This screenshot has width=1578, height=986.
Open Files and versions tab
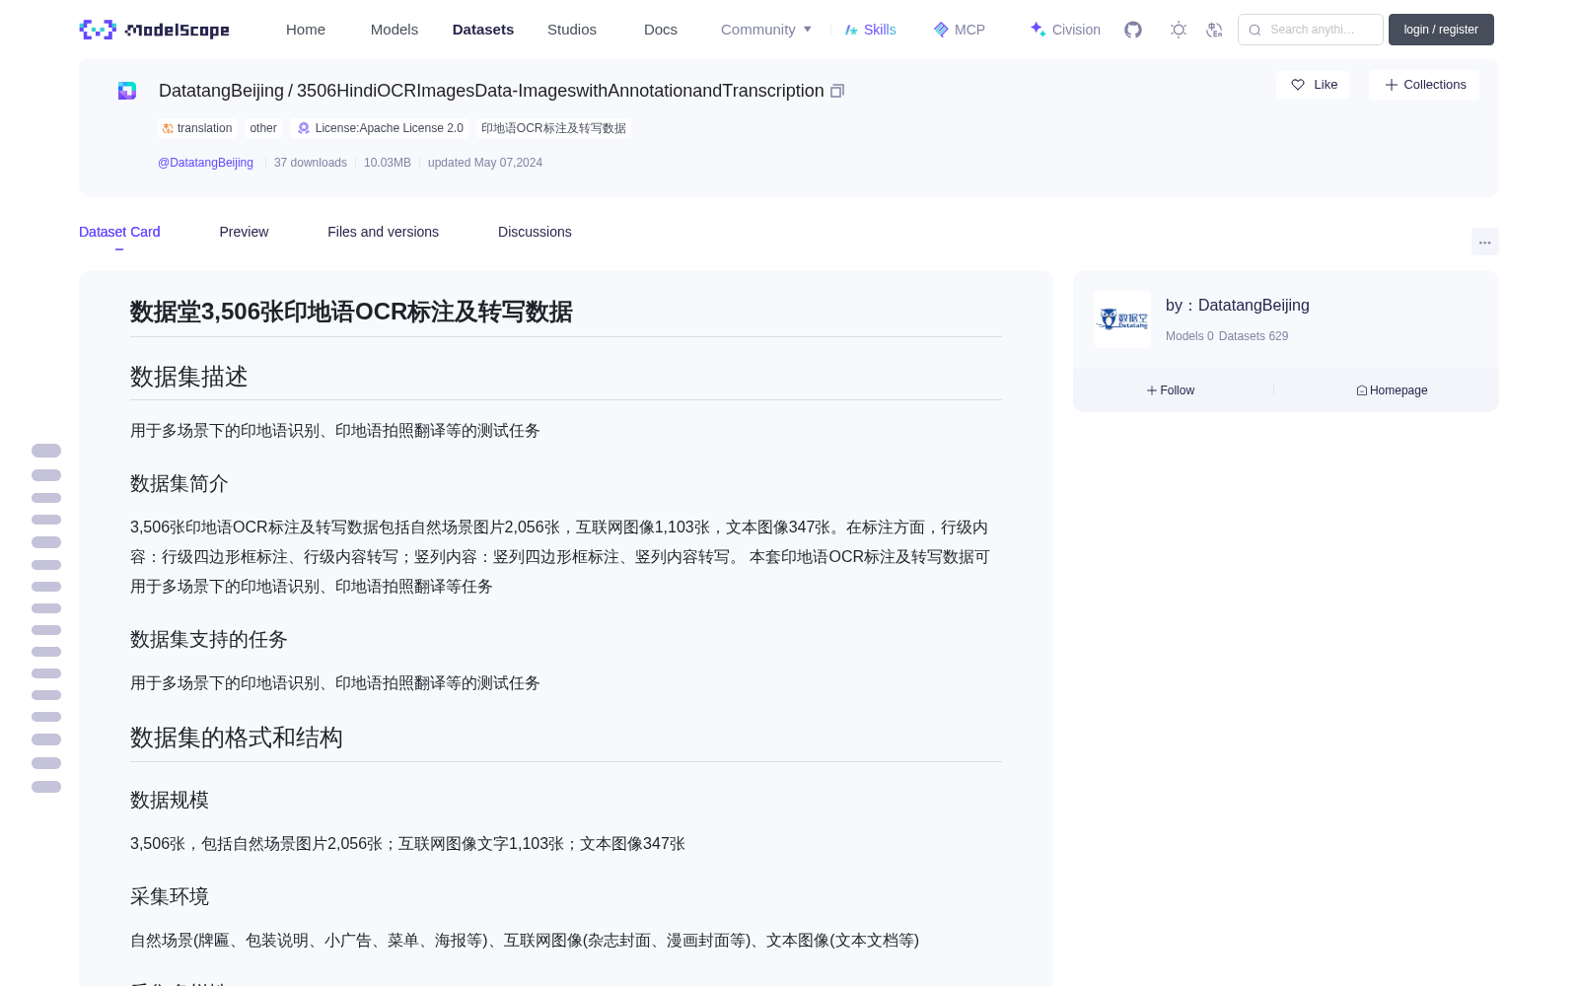(383, 232)
